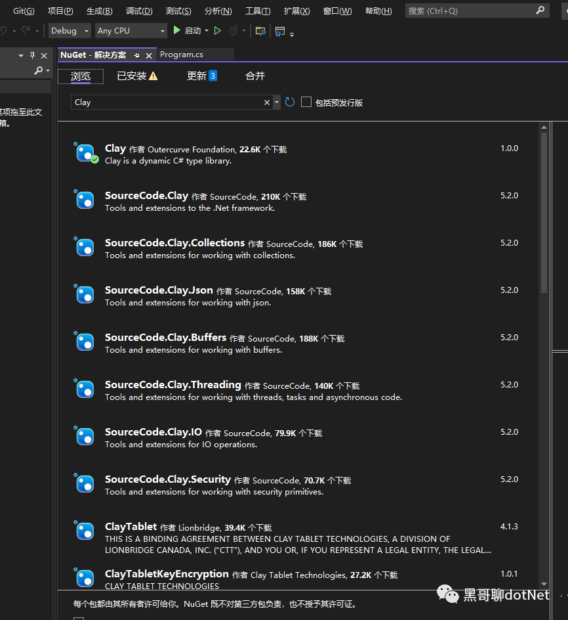Viewport: 568px width, 620px height.
Task: Switch to the 浏览 browse tab
Action: [81, 76]
